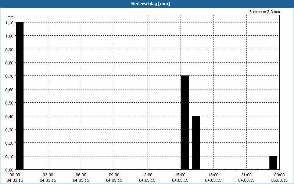Click the 0,80 y-axis value label
Viewport: 294px width, 184px height.
(10, 63)
